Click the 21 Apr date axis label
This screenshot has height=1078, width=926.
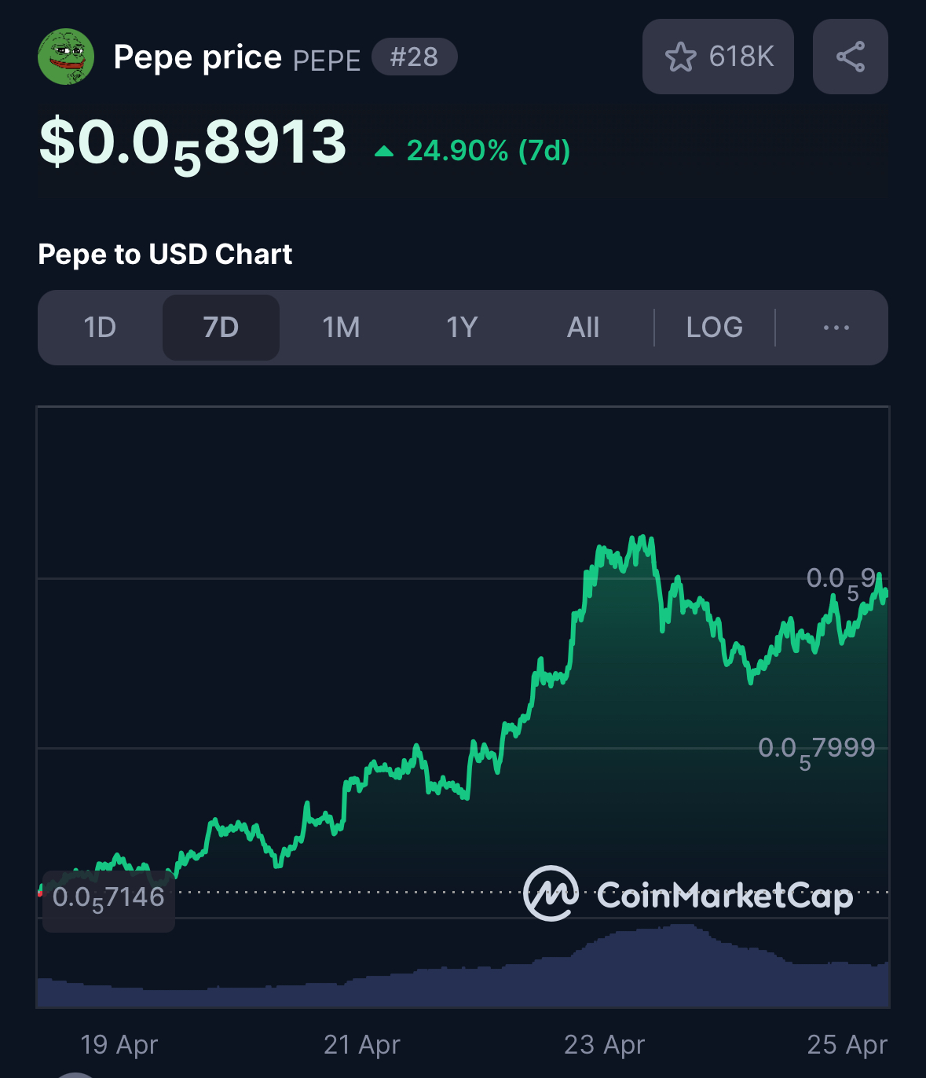pyautogui.click(x=362, y=1045)
